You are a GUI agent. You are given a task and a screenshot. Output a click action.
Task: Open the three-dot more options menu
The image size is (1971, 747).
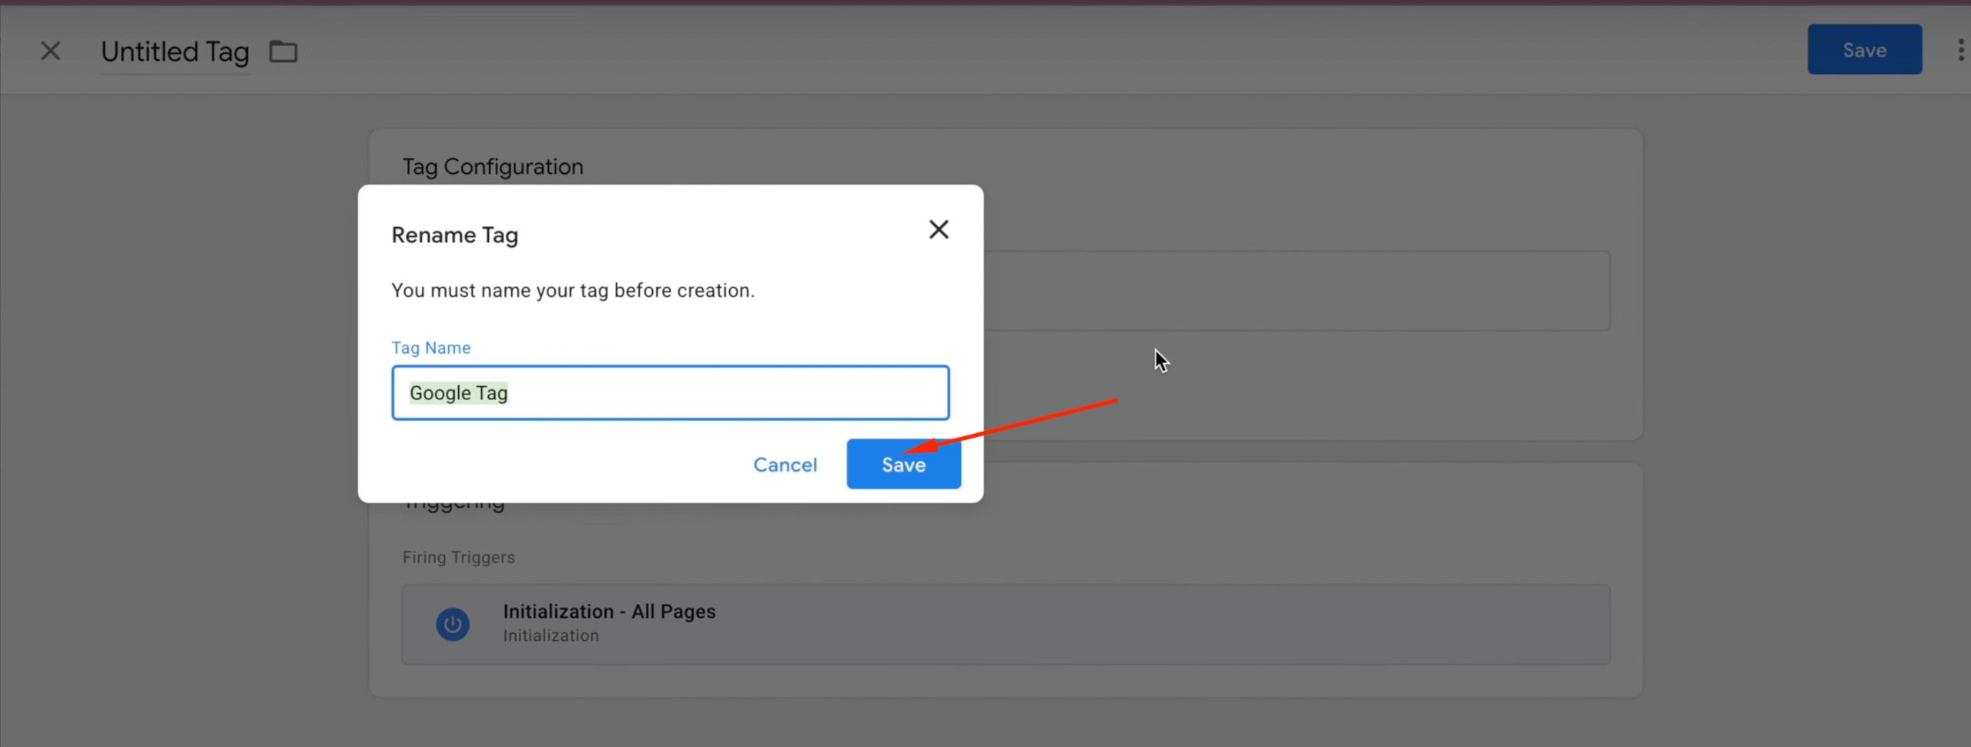click(x=1960, y=51)
